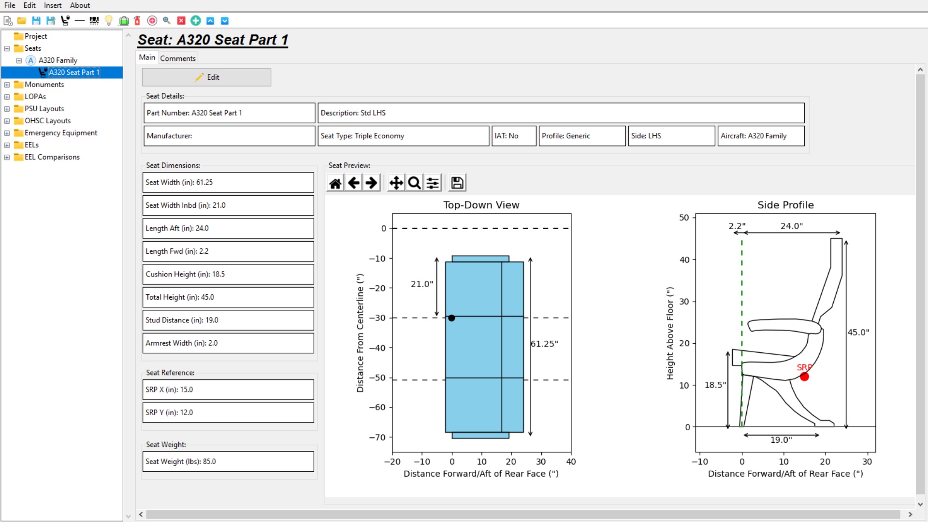928x522 pixels.
Task: Switch to the Comments tab
Action: [x=178, y=58]
